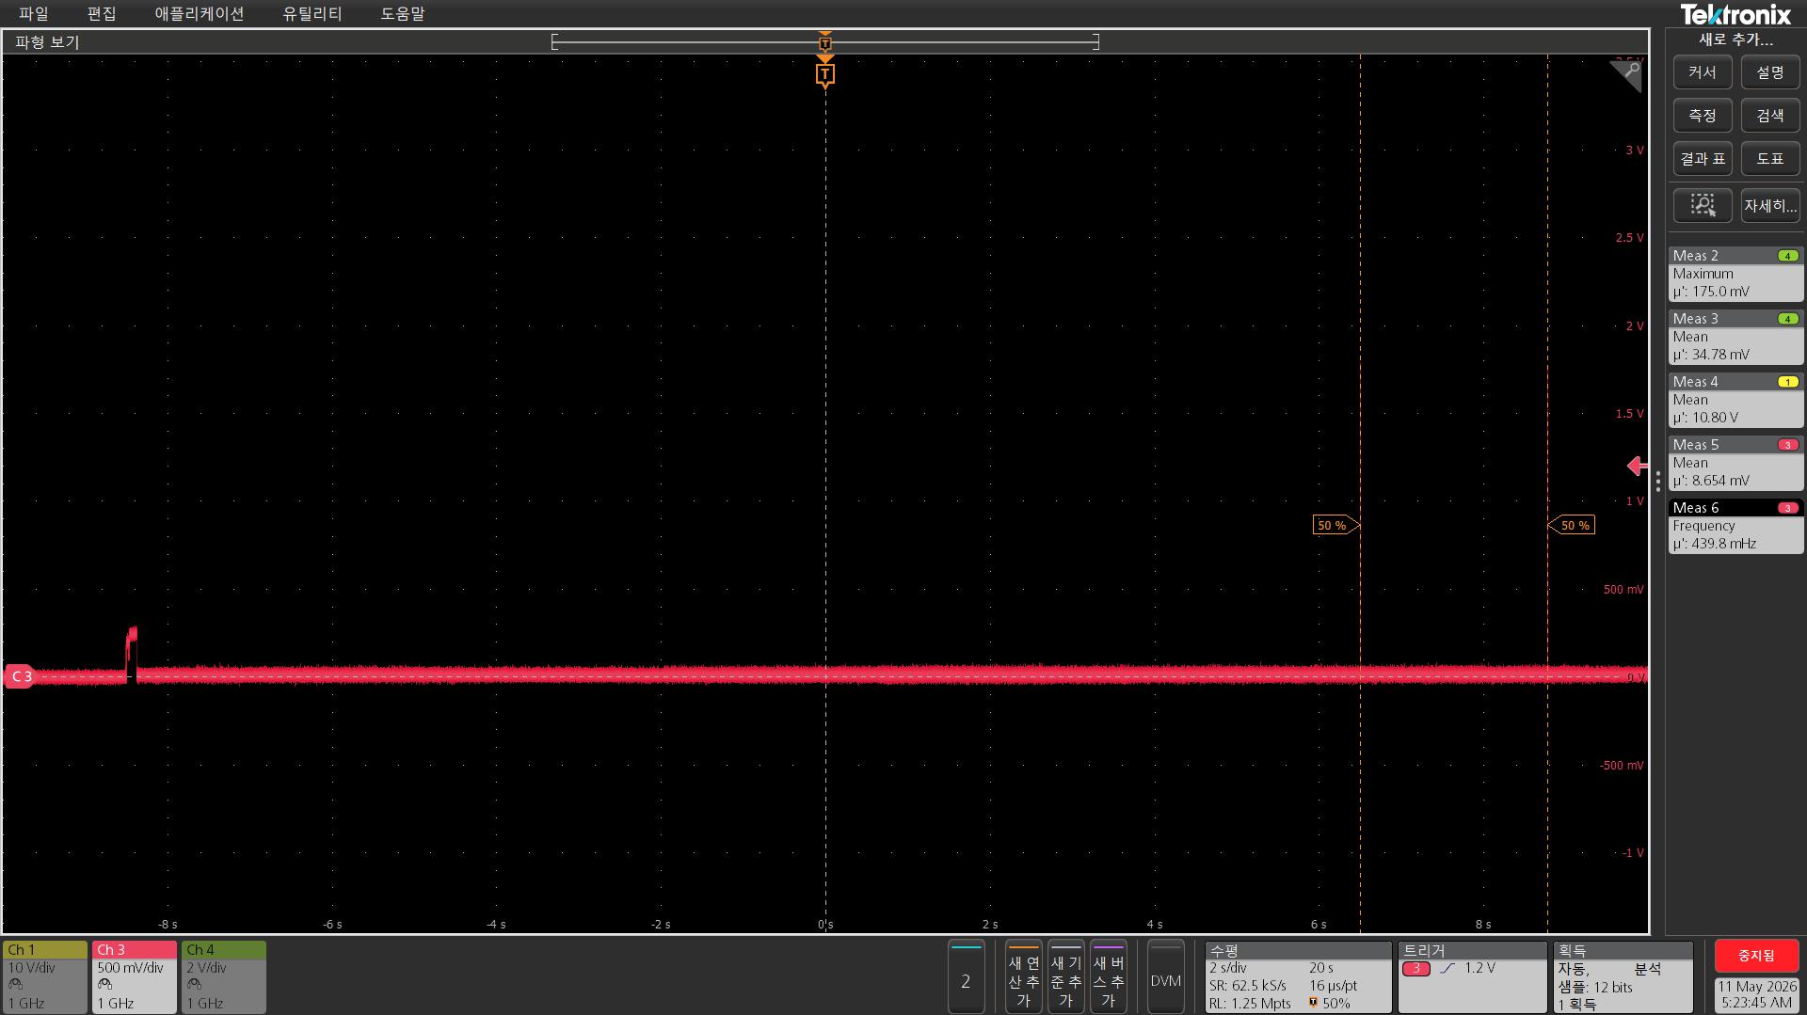Click the 분석 text in acquisition badge
1807x1015 pixels.
1647,969
